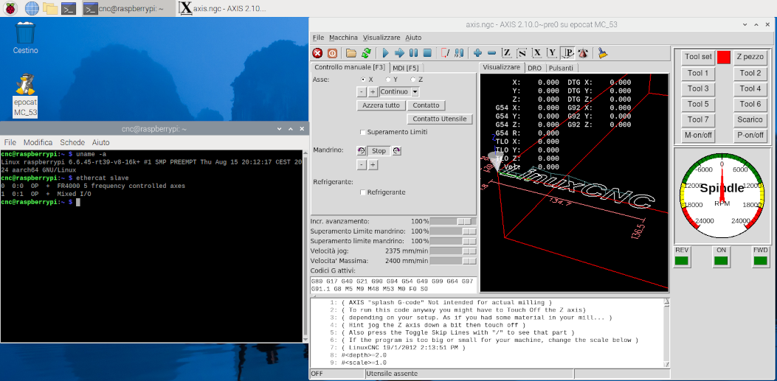Screen dimensions: 777x381
Task: Jog axis positive with plus button
Action: (x=373, y=91)
